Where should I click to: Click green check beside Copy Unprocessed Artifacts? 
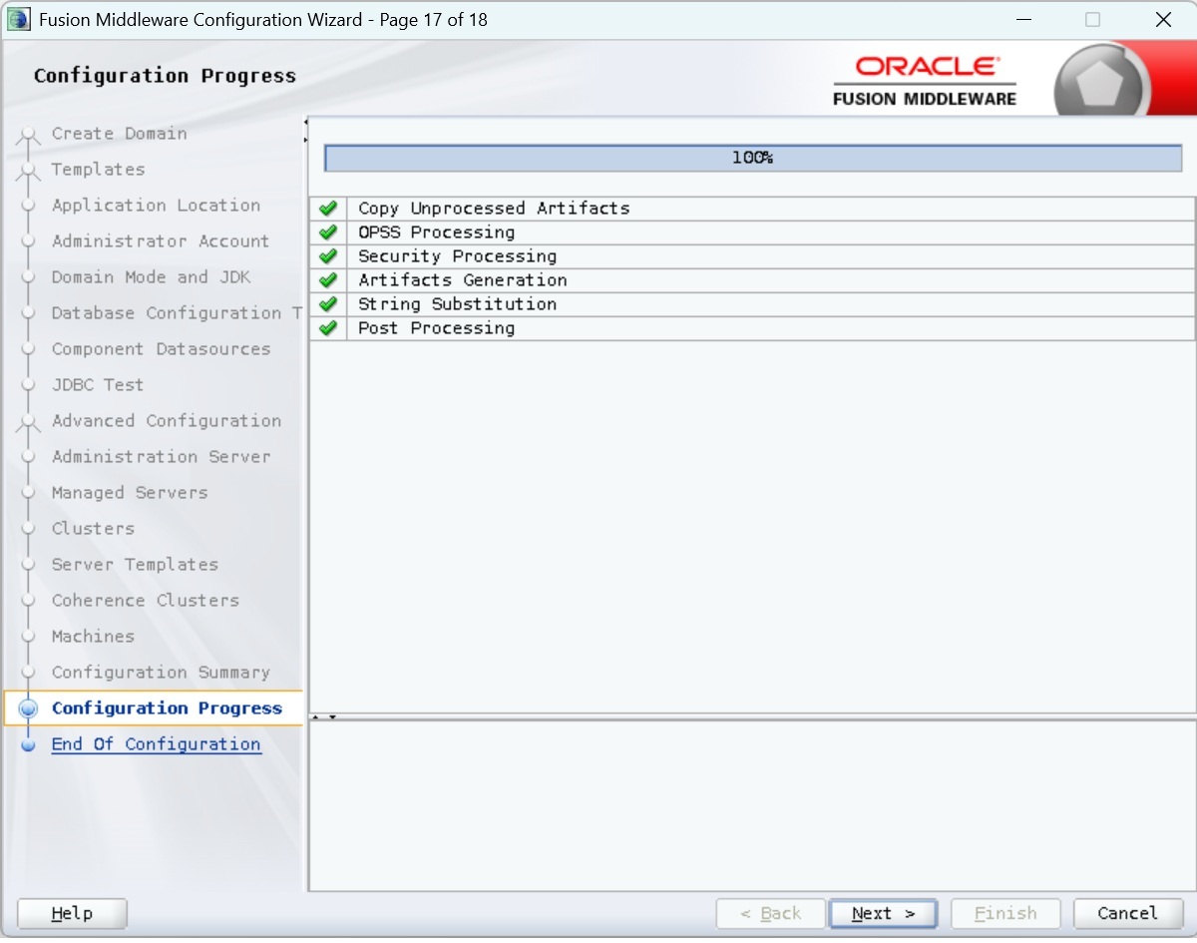click(x=328, y=209)
